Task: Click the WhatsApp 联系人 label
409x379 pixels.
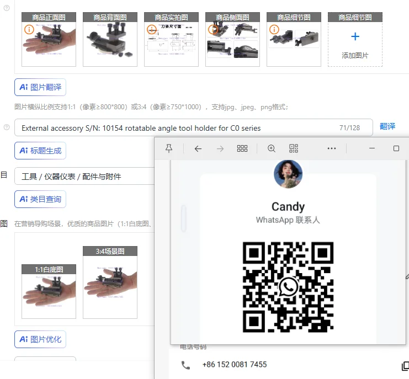Action: pos(288,220)
